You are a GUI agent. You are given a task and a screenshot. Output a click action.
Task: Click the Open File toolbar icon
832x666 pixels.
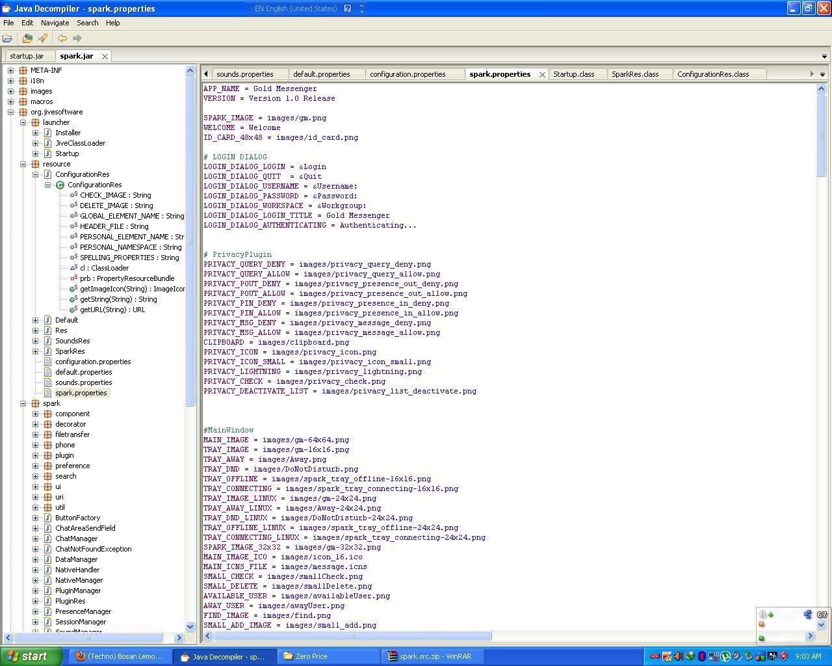8,38
